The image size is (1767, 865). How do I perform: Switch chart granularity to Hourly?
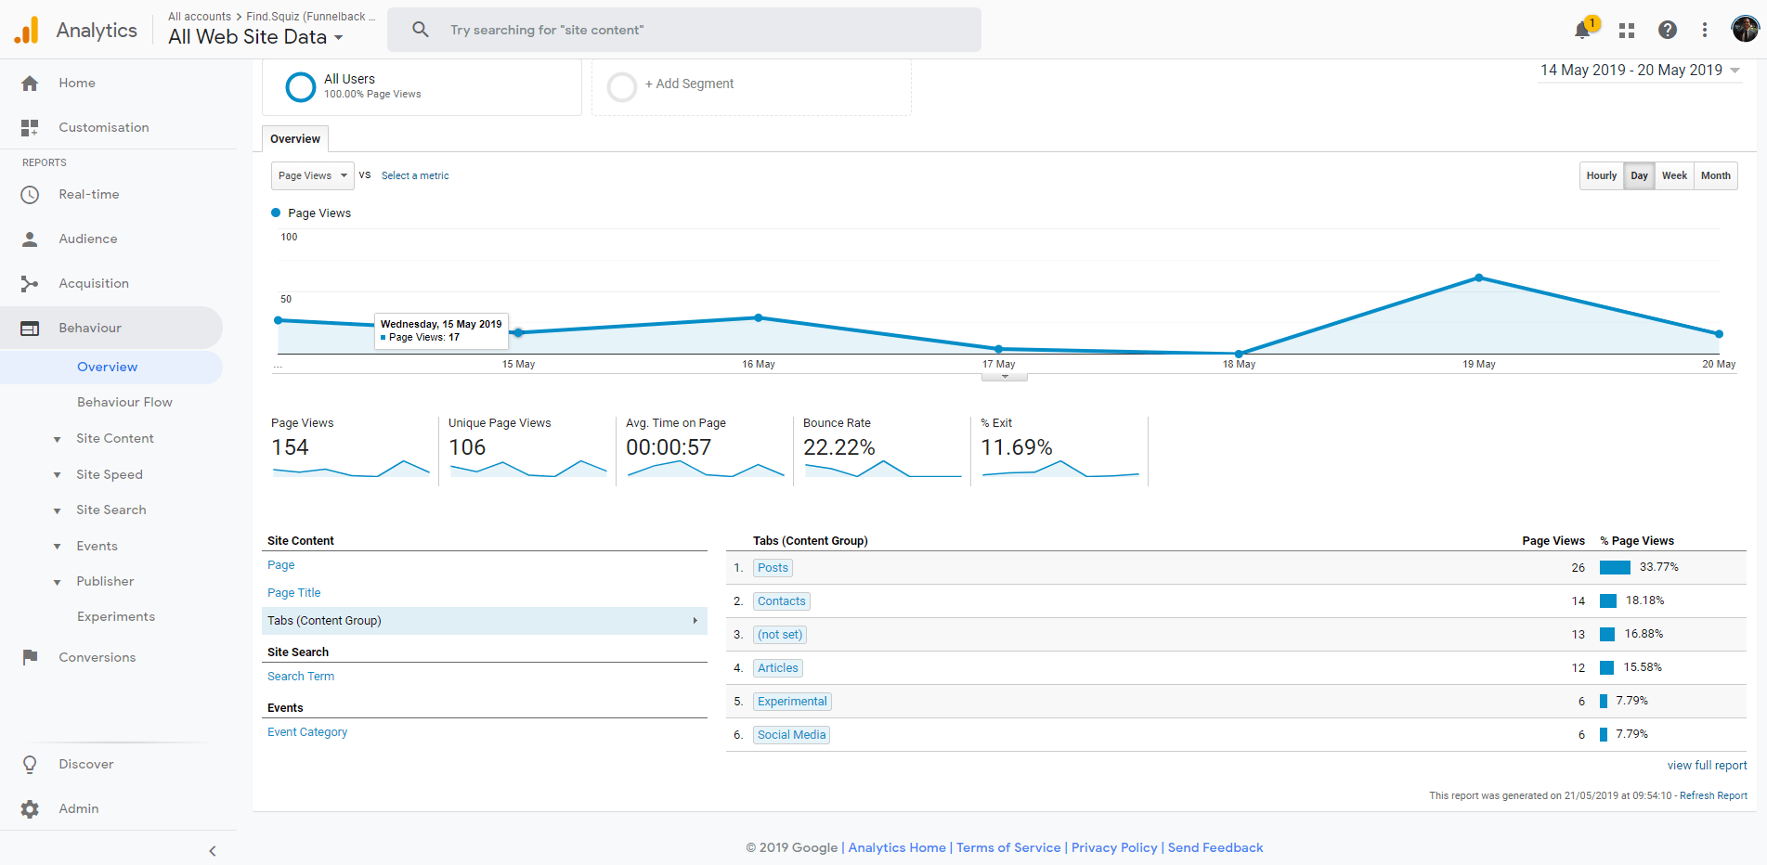tap(1601, 175)
